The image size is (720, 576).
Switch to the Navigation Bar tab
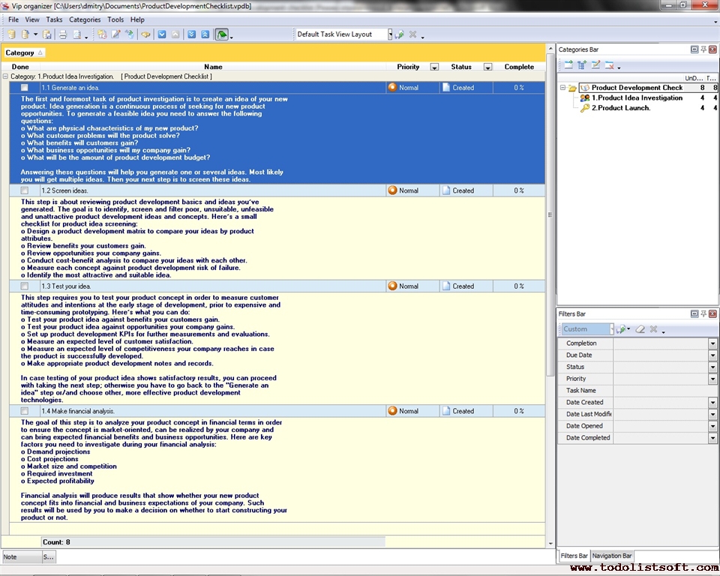(612, 556)
